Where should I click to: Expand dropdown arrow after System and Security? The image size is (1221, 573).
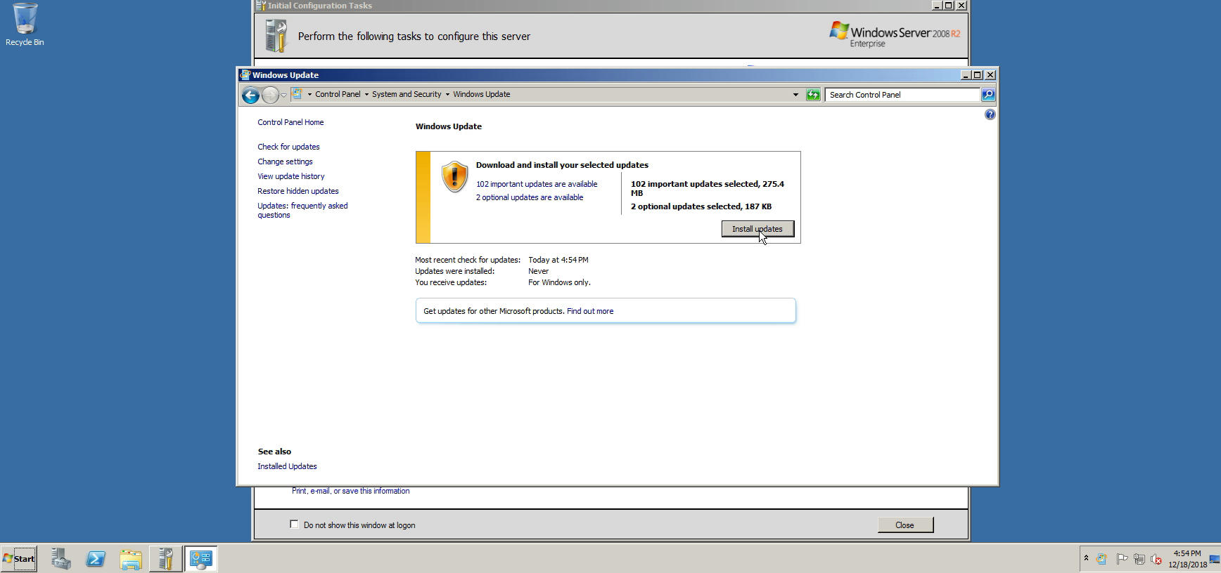tap(447, 94)
